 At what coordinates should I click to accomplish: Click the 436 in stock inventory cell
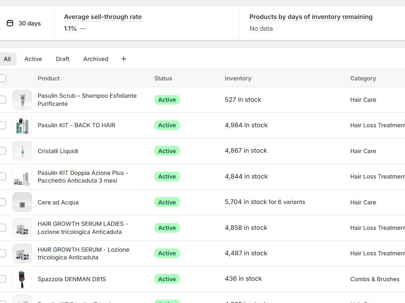(x=243, y=279)
